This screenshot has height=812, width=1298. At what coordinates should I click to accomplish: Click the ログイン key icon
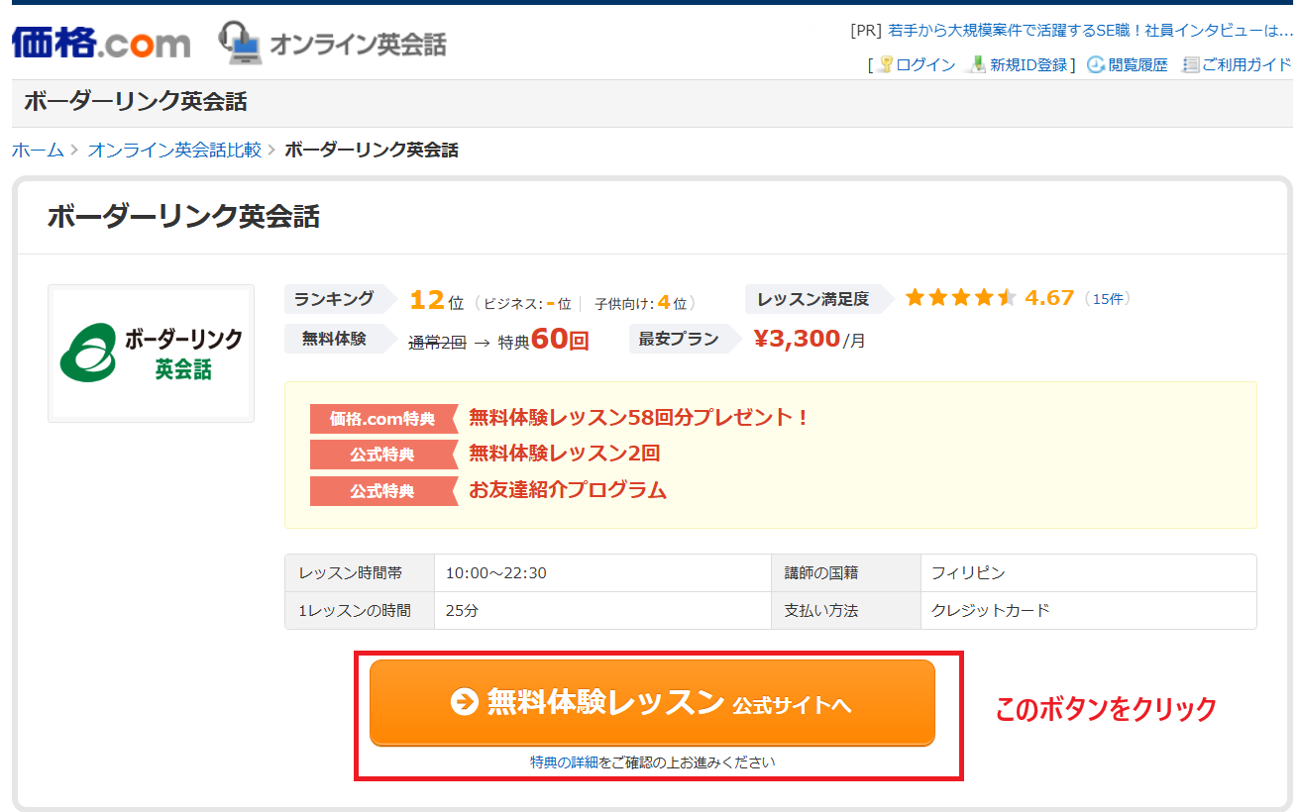tap(886, 64)
